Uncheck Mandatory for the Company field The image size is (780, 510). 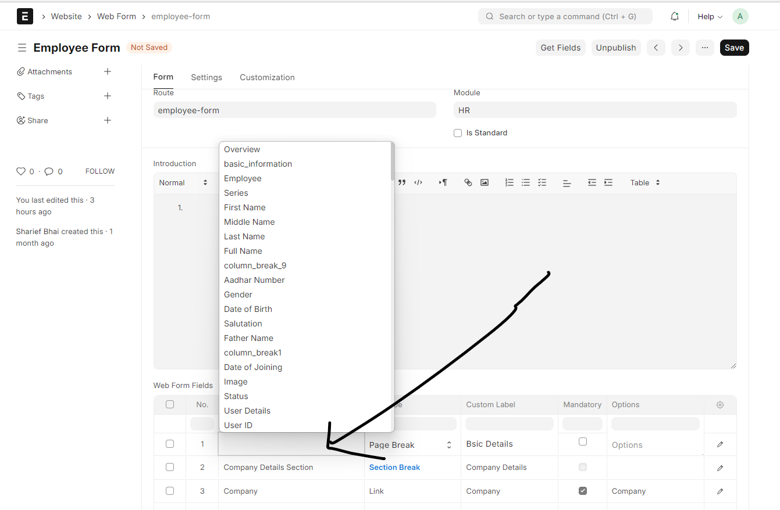click(x=582, y=490)
